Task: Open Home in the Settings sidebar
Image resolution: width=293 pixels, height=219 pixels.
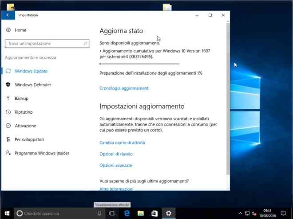Action: (x=20, y=30)
